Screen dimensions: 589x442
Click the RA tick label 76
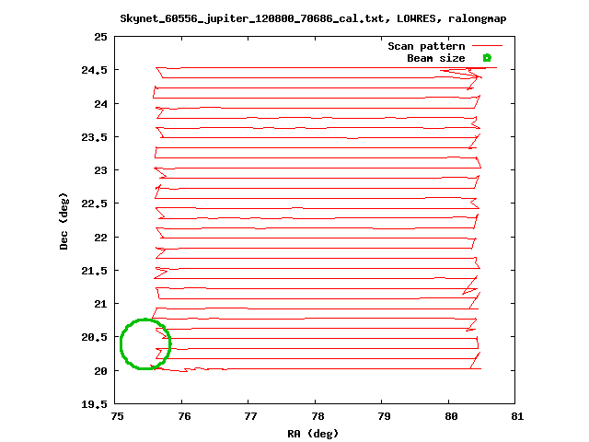coord(184,416)
